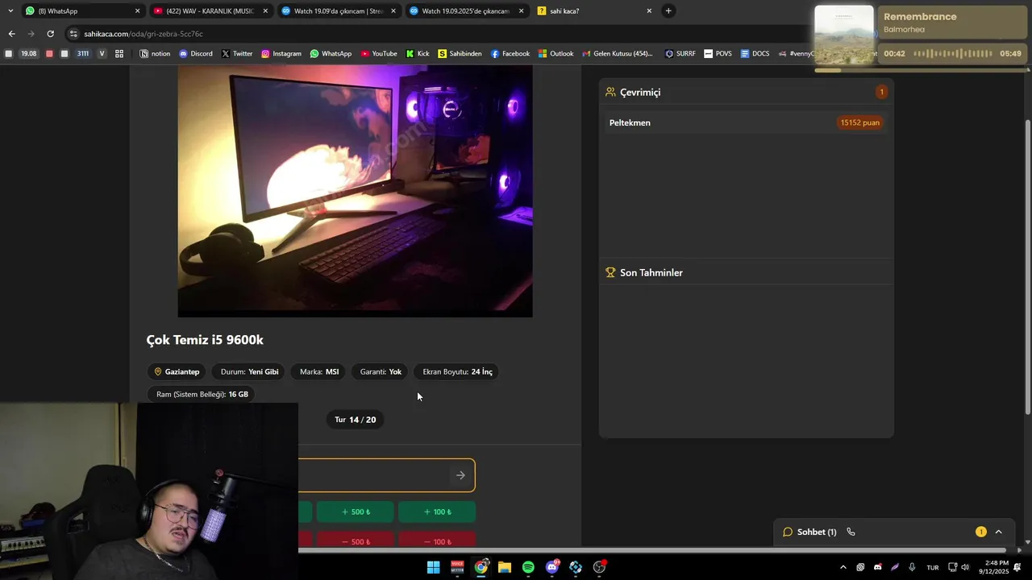Open a new browser tab

point(668,10)
